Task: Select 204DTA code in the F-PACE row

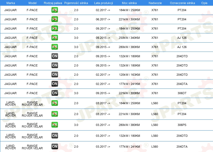Action: (182, 84)
